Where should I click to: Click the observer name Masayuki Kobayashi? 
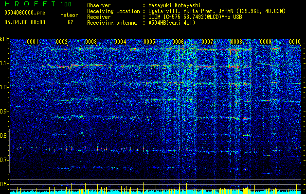coord(175,6)
